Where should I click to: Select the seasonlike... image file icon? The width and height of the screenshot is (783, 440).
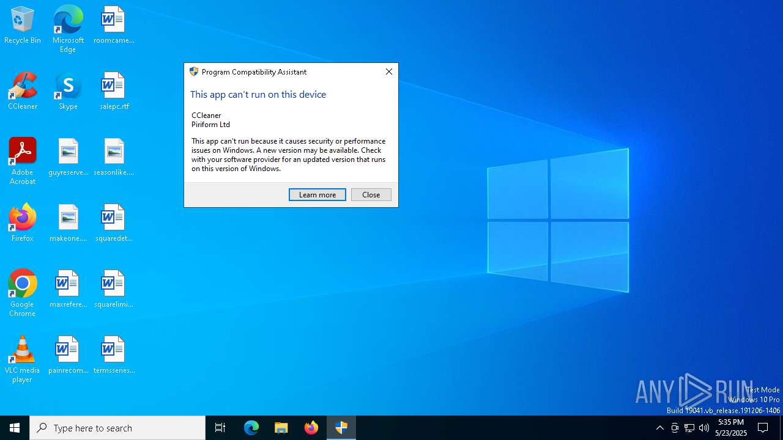(x=114, y=158)
